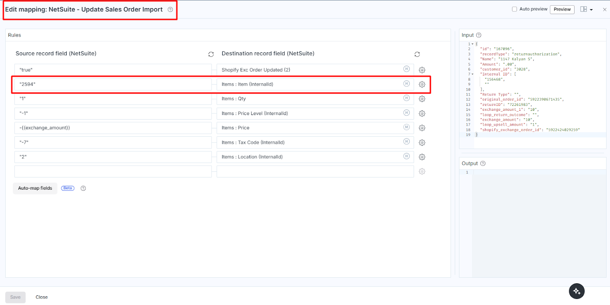Open settings for Shopify Exc Order Updated row
Image resolution: width=610 pixels, height=305 pixels.
pyautogui.click(x=422, y=70)
